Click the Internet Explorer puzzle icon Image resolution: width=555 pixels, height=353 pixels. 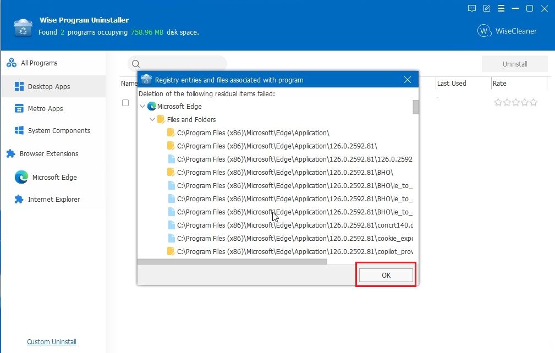coord(19,199)
